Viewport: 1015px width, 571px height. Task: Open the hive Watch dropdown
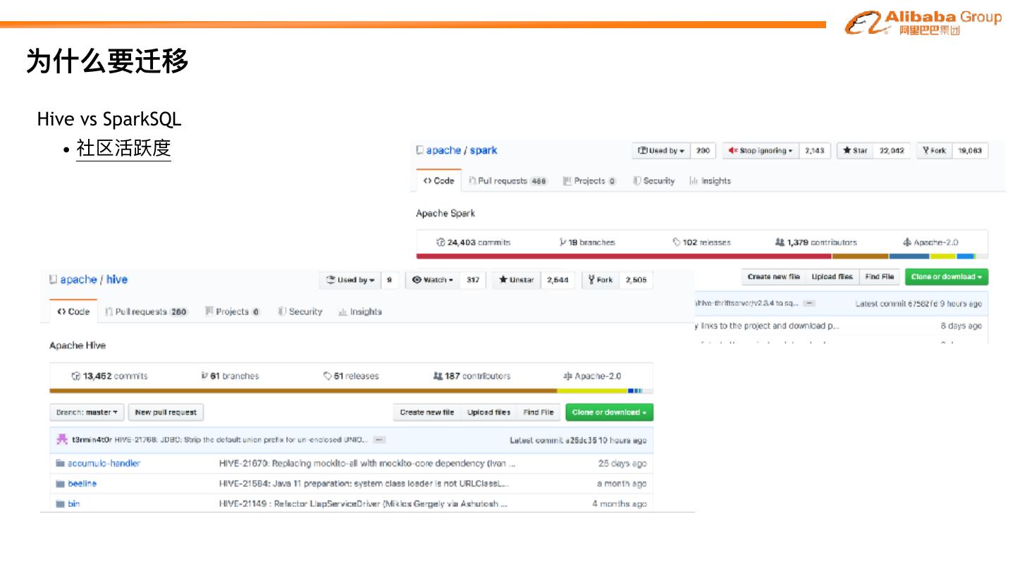pyautogui.click(x=433, y=280)
